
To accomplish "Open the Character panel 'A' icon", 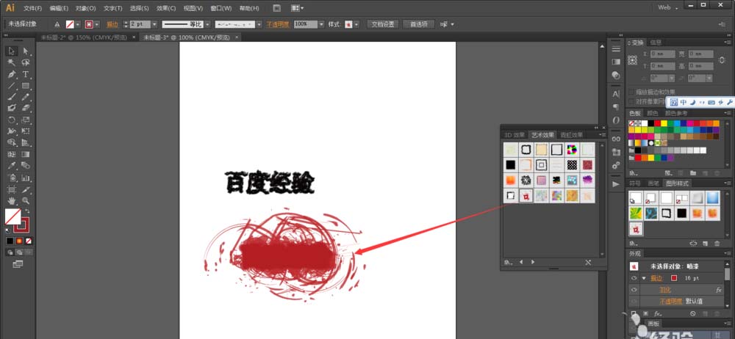I will (616, 94).
